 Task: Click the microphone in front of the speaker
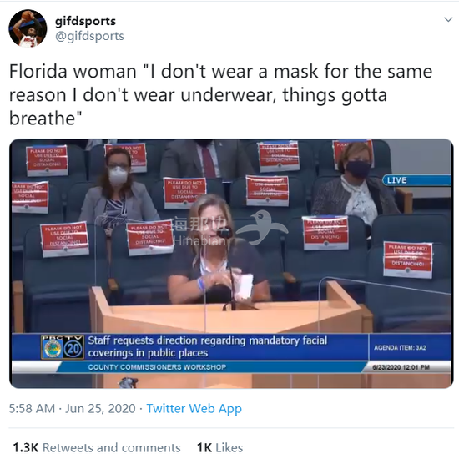click(x=224, y=233)
